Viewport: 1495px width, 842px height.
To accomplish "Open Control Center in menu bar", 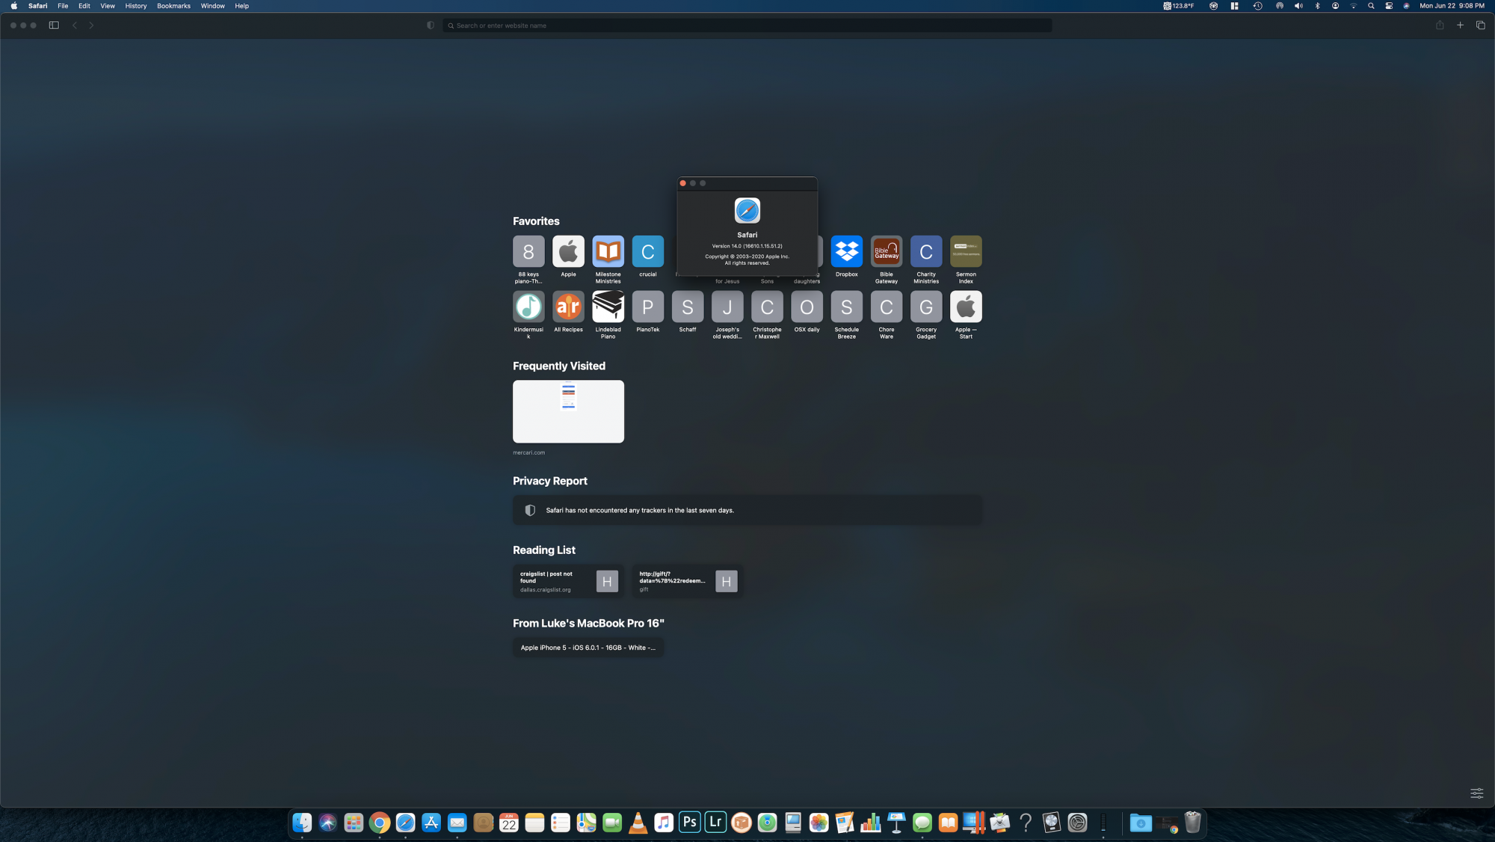I will [1389, 6].
